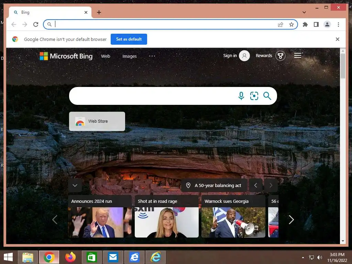Open Shot at in road rage card
The height and width of the screenshot is (264, 352).
(167, 217)
